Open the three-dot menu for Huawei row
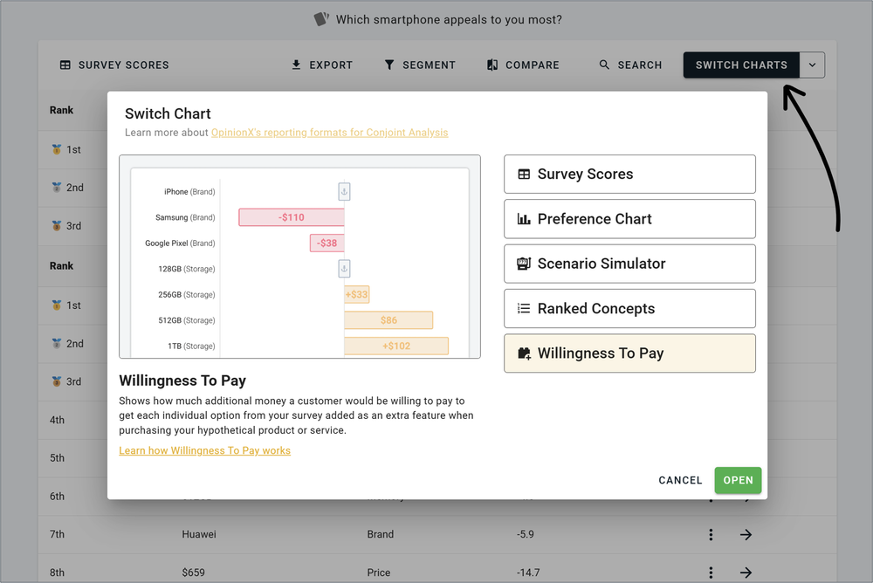The image size is (873, 583). click(x=711, y=534)
